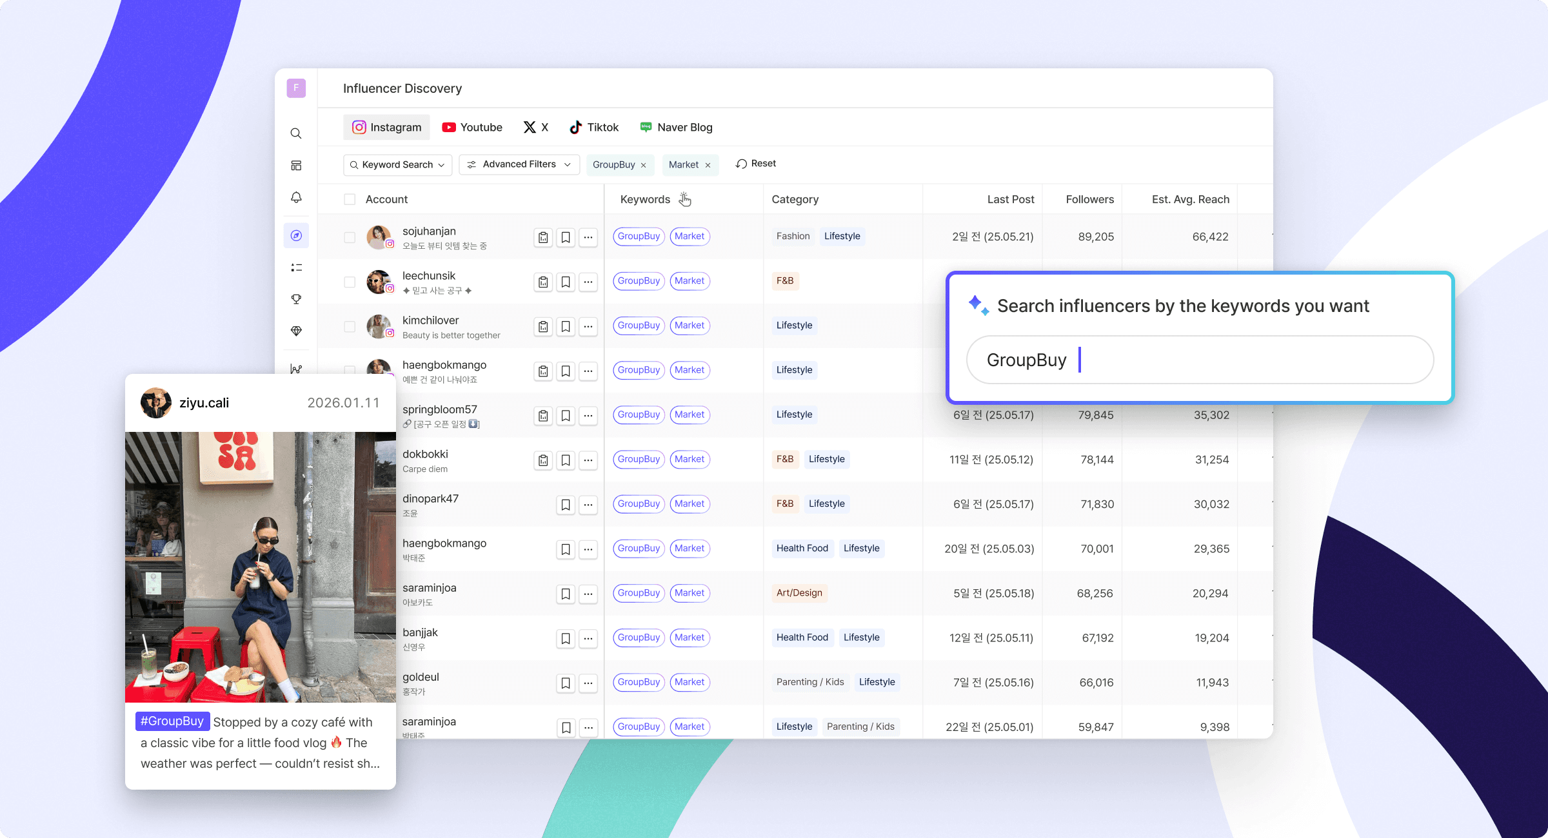Open the compass discovery sidebar icon

(x=296, y=235)
